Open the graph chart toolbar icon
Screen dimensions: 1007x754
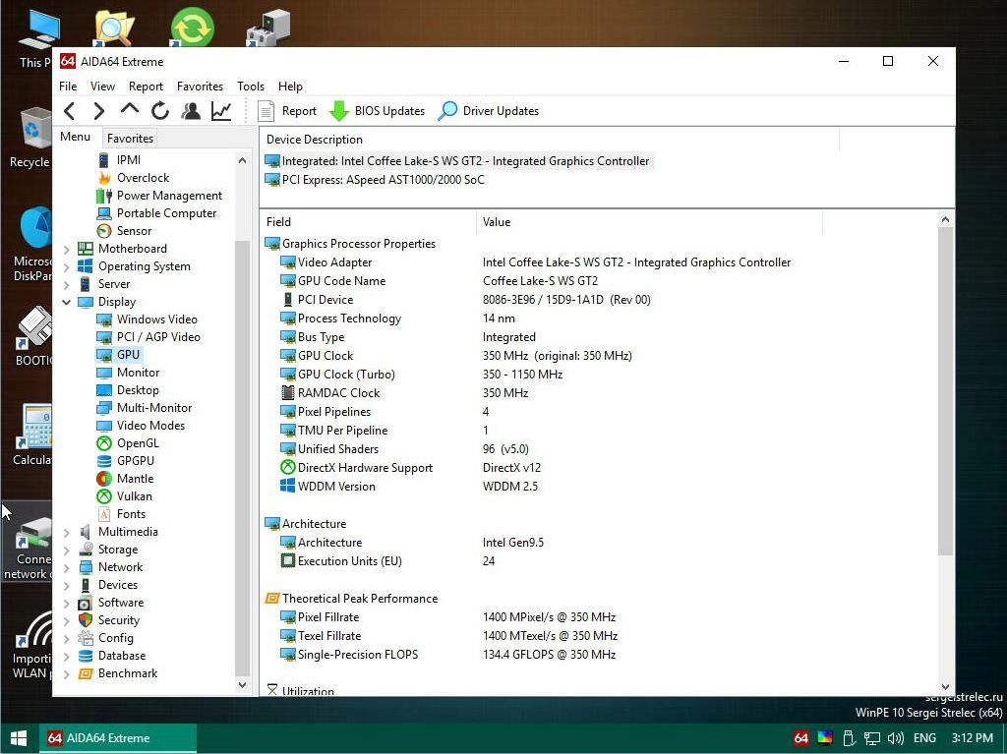point(221,111)
